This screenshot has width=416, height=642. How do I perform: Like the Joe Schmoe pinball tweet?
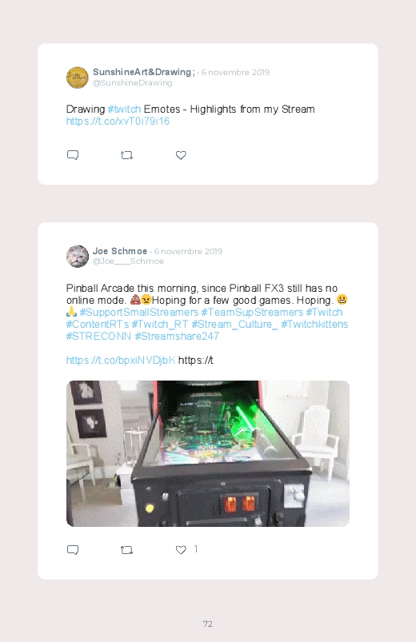click(181, 549)
